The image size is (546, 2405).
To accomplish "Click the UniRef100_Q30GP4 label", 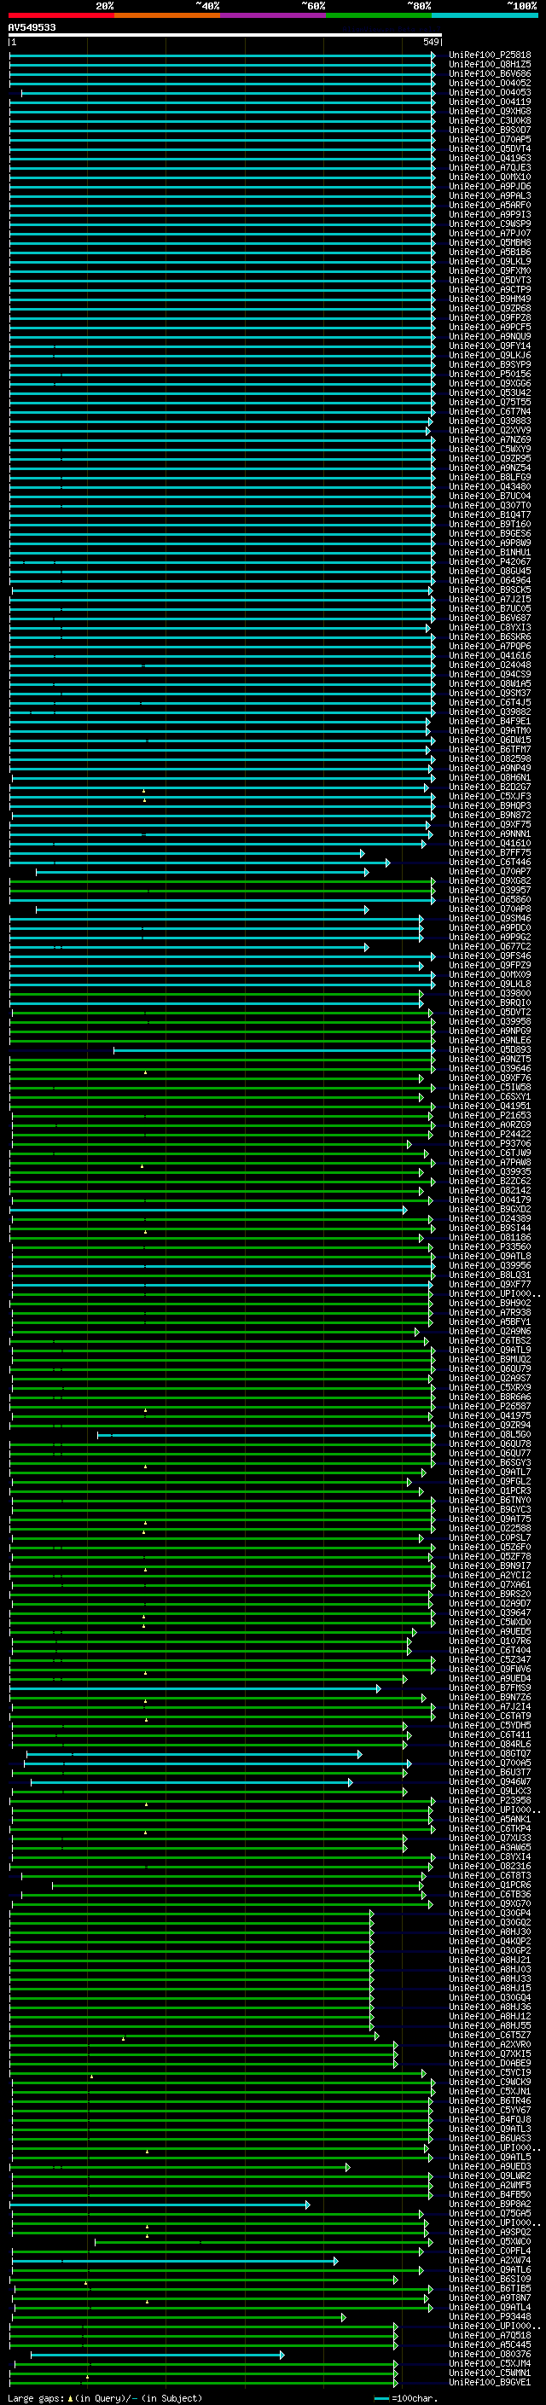I will click(x=490, y=1913).
